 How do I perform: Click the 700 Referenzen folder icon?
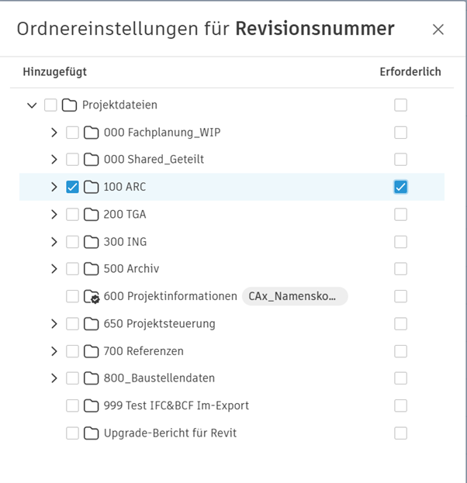pyautogui.click(x=92, y=351)
